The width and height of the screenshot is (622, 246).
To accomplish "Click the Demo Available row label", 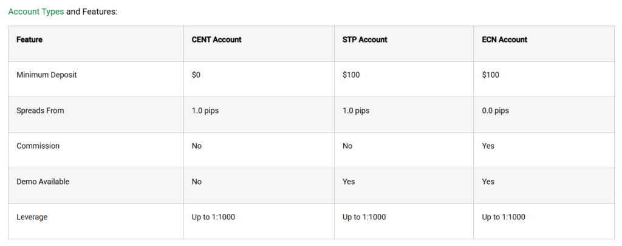I will click(43, 182).
